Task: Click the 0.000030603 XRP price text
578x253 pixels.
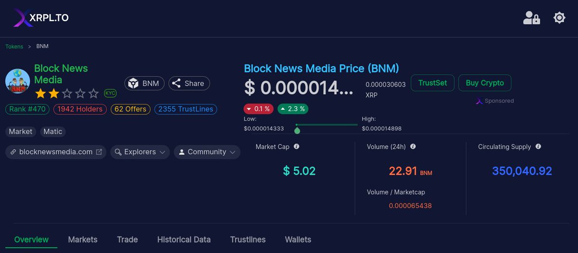Action: click(x=386, y=89)
